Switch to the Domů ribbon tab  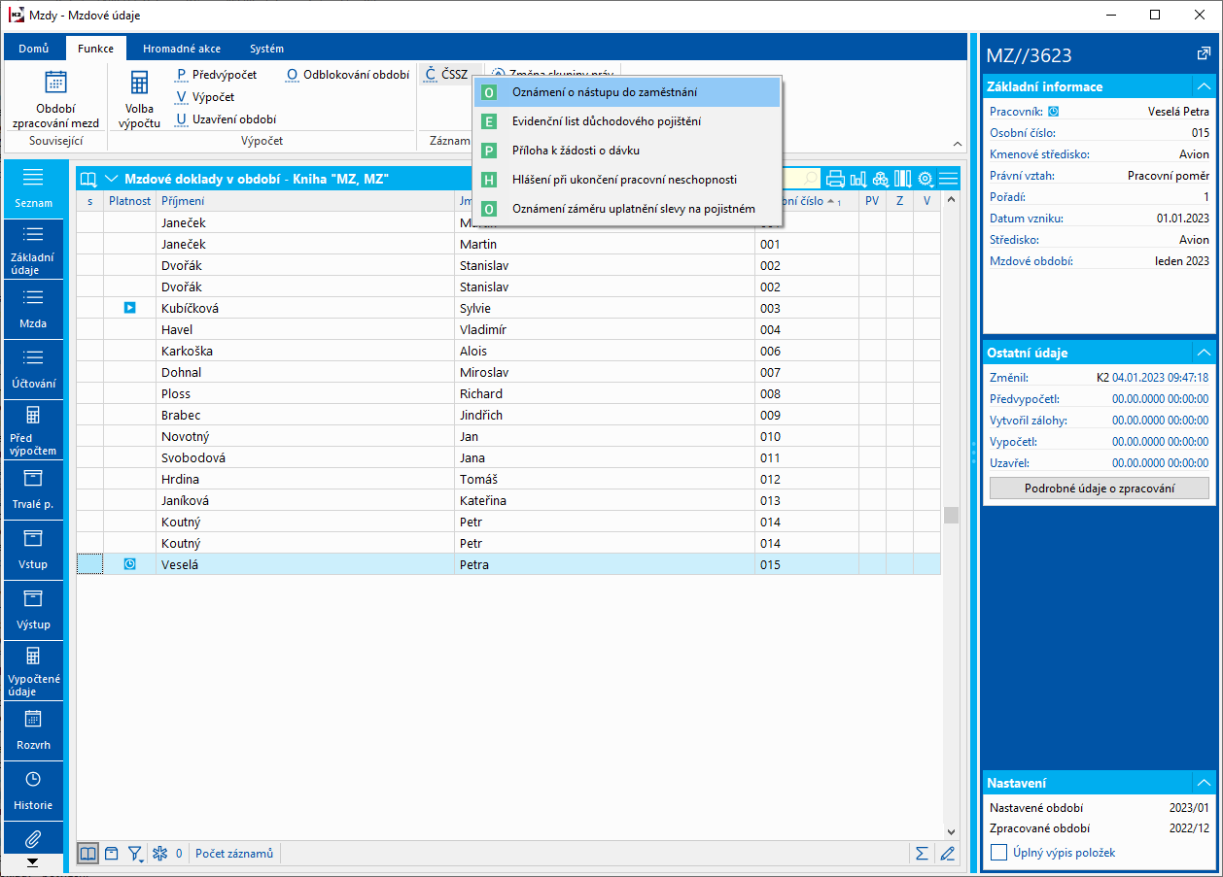coord(34,49)
